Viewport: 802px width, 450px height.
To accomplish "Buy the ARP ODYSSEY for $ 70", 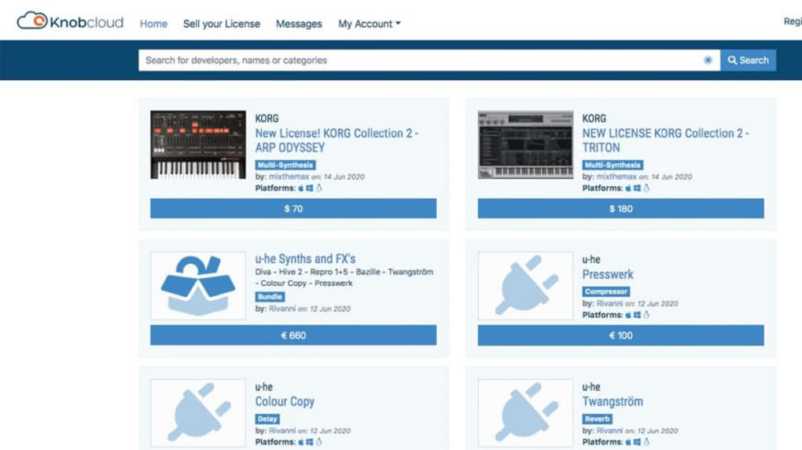I will pyautogui.click(x=293, y=208).
